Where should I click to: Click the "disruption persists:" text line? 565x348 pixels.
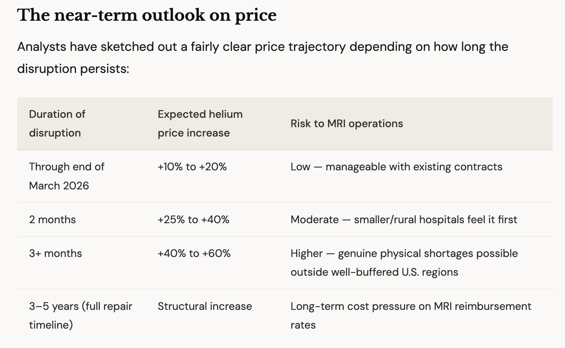pos(73,69)
